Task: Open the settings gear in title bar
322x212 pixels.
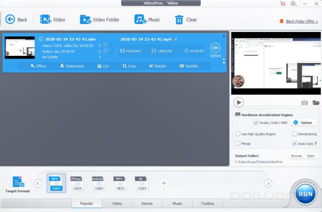Action: (x=293, y=3)
